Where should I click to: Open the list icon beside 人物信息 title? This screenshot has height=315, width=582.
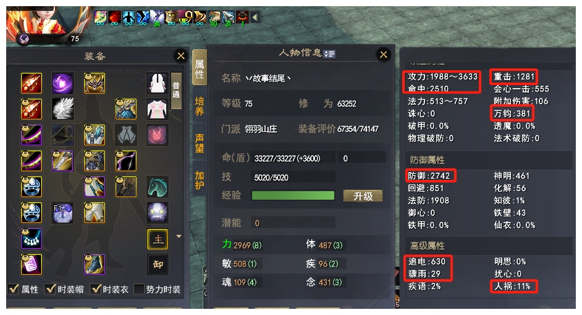pyautogui.click(x=329, y=54)
